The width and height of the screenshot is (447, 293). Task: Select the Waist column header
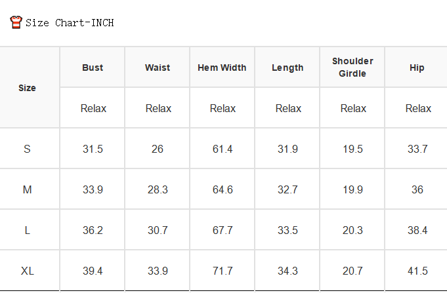pos(158,68)
